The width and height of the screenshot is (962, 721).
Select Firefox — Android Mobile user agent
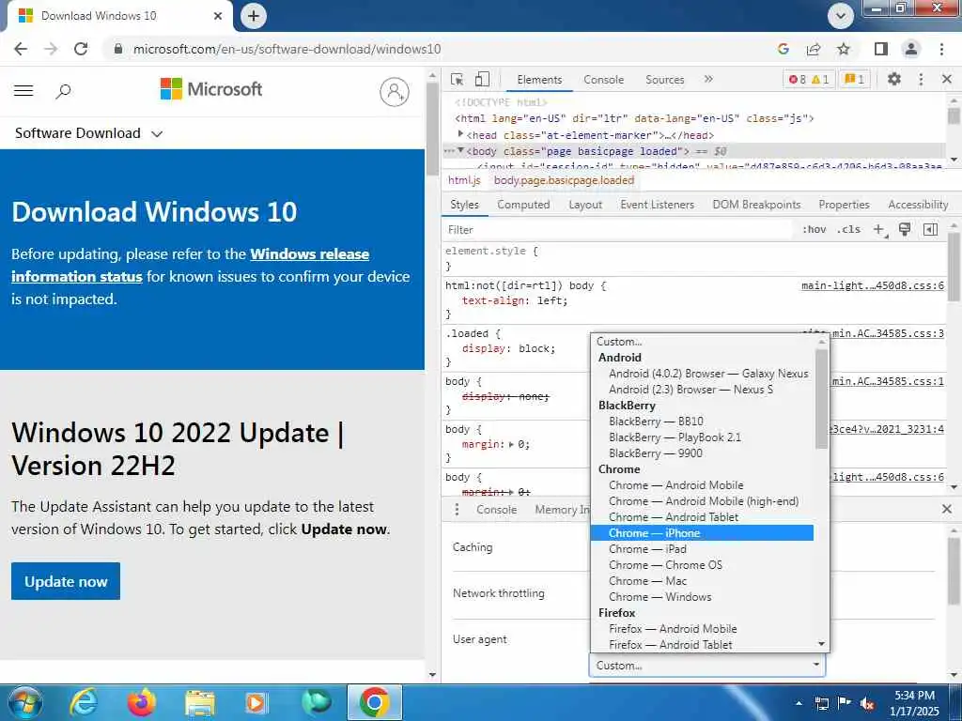702,628
